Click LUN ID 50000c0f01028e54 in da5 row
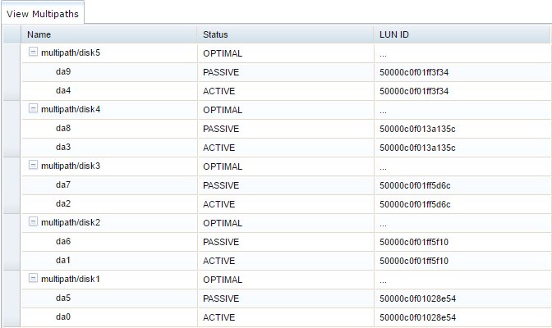Image resolution: width=552 pixels, height=328 pixels. [x=418, y=298]
